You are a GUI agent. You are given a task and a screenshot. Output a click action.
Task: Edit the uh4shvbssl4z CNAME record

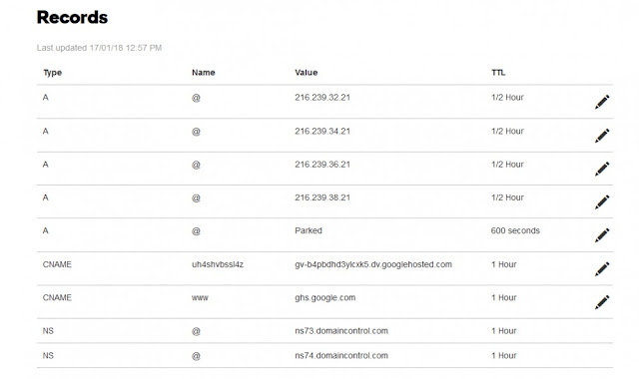pos(602,268)
